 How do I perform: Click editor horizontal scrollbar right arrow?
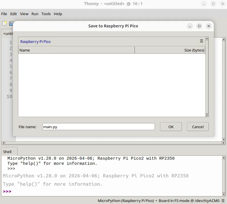click(224, 143)
